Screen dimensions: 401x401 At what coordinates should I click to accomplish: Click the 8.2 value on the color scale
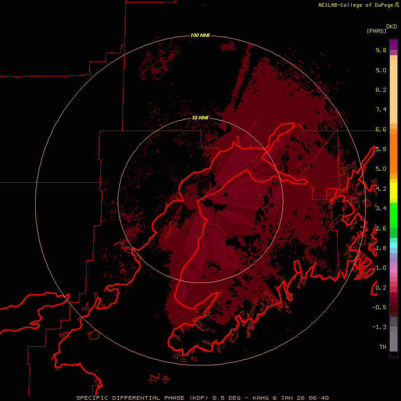[381, 90]
